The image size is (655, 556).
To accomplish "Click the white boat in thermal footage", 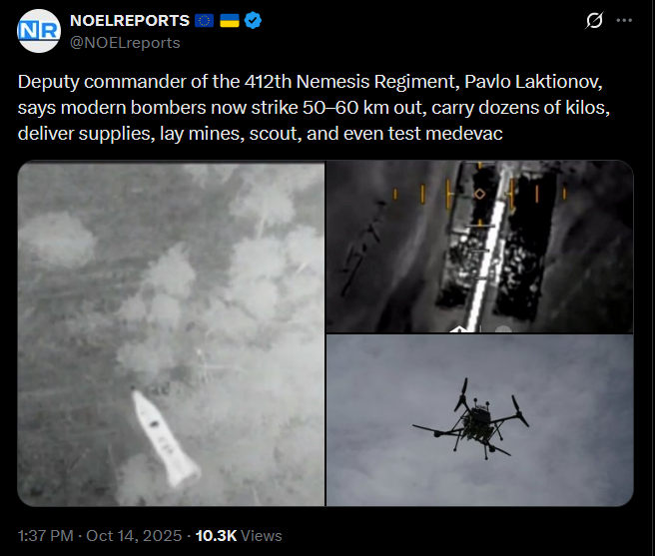I will pyautogui.click(x=166, y=438).
